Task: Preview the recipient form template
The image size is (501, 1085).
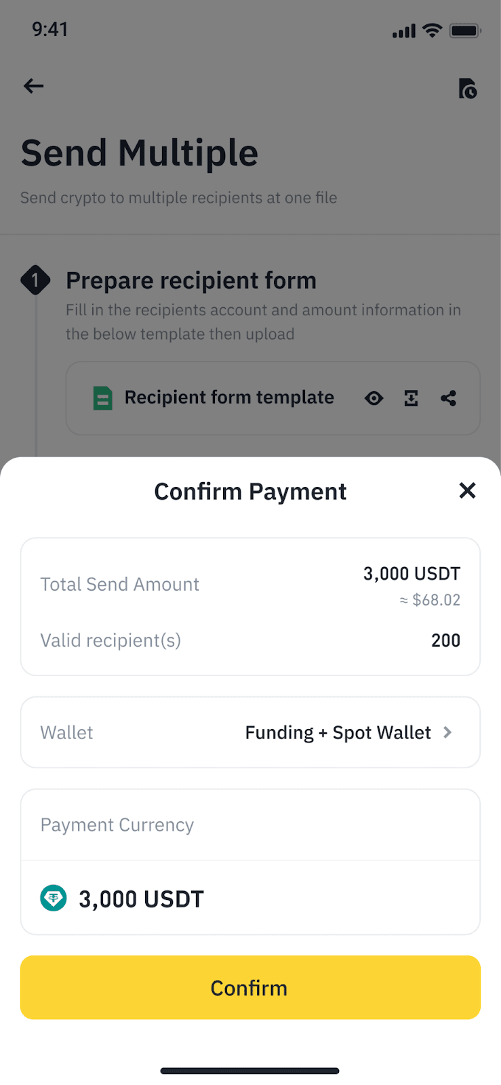Action: 374,398
